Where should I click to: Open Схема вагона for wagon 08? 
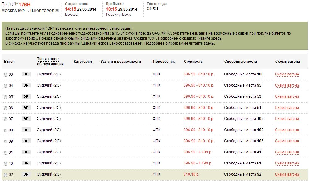287,130
